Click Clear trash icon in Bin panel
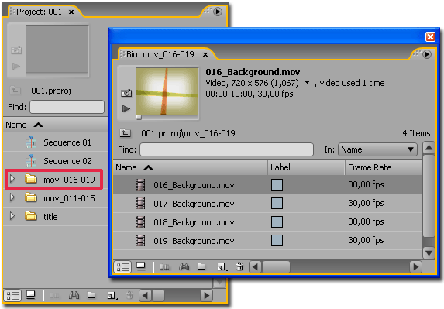 (x=239, y=266)
